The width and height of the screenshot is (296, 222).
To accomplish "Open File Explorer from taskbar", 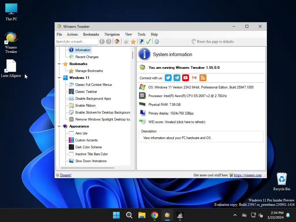I will [142, 215].
